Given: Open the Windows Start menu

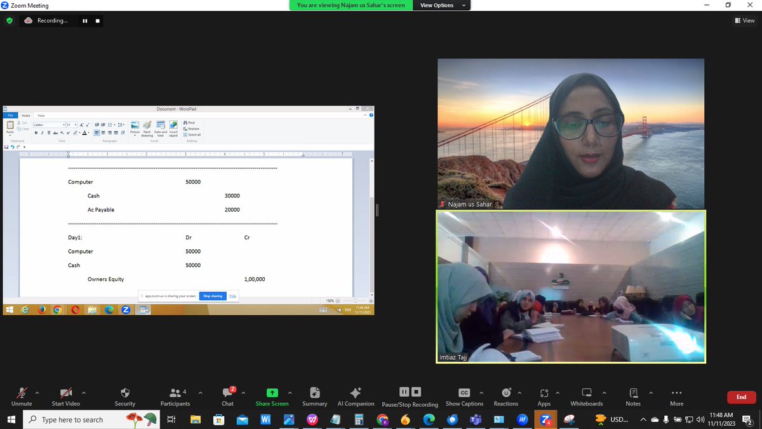Looking at the screenshot, I should point(11,419).
